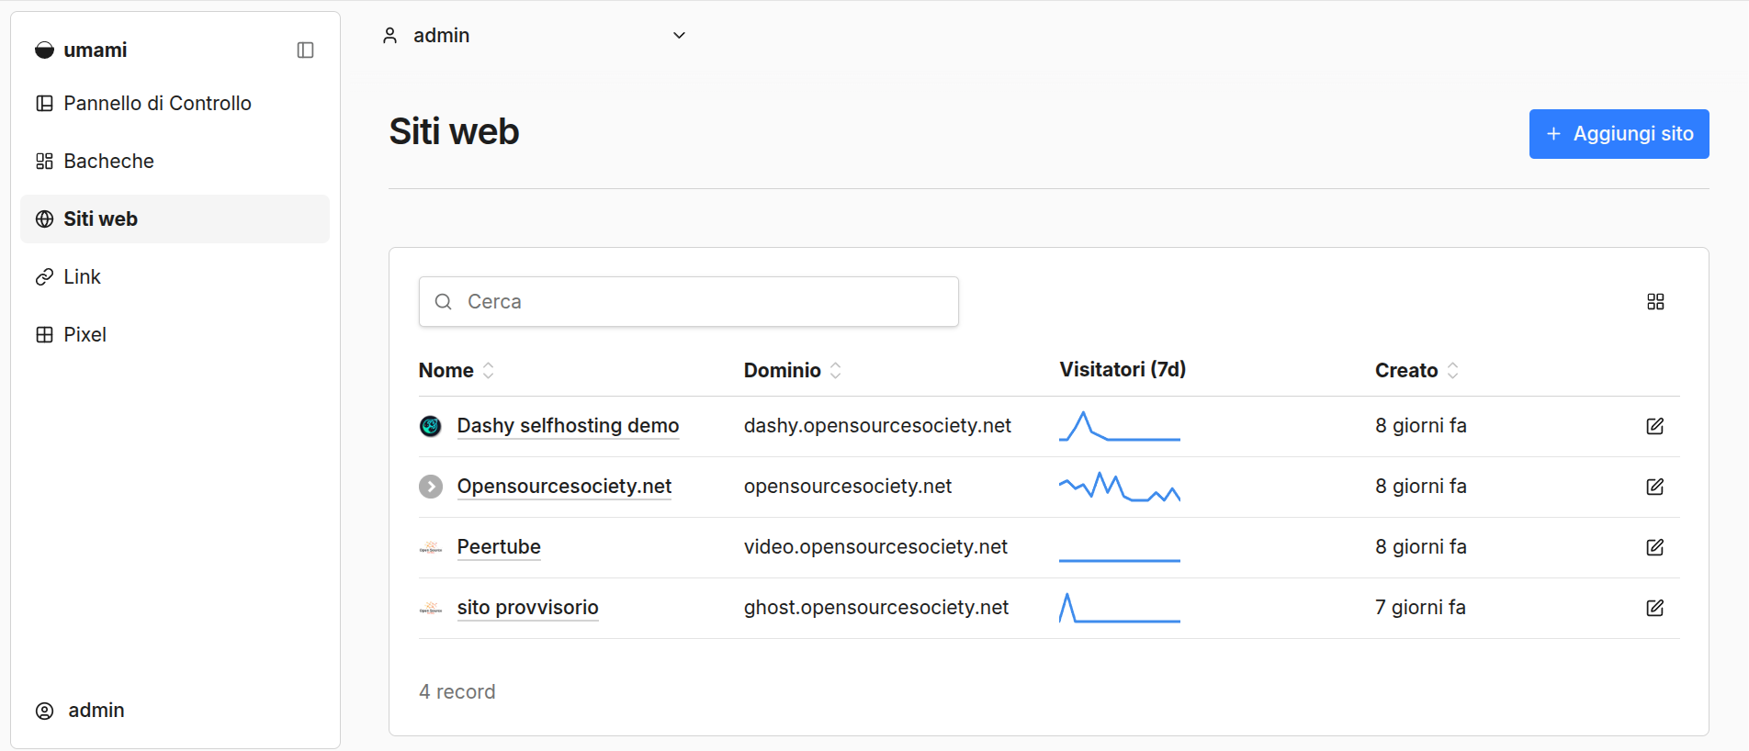Click the admin user icon at top
The height and width of the screenshot is (751, 1749).
coord(390,35)
